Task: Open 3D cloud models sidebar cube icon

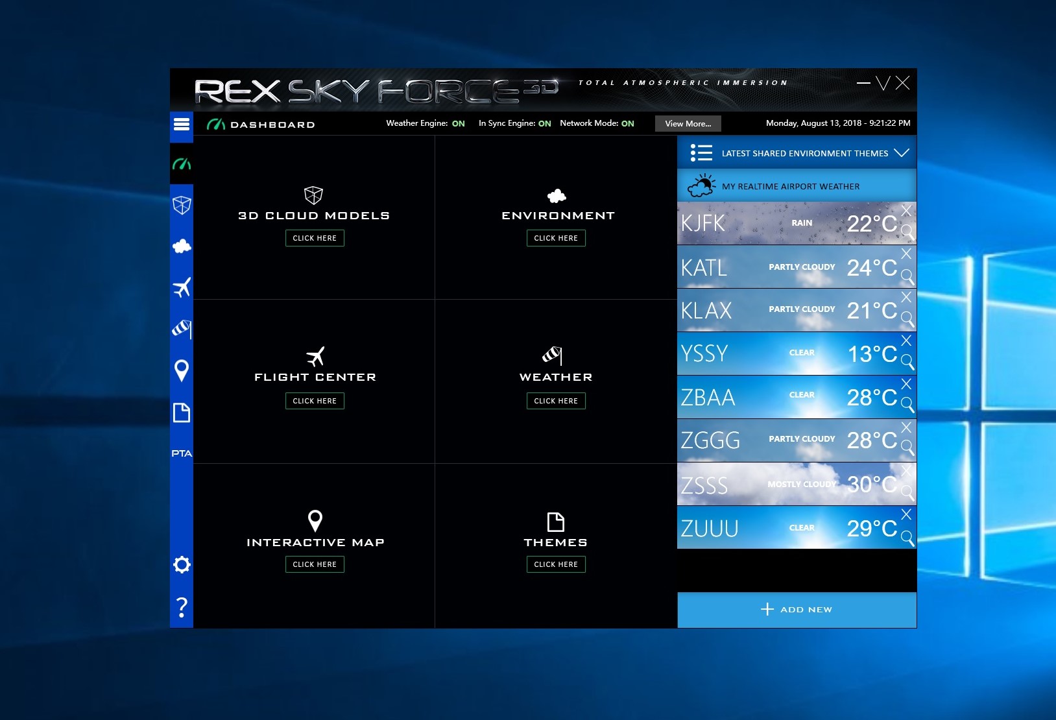Action: coord(182,206)
